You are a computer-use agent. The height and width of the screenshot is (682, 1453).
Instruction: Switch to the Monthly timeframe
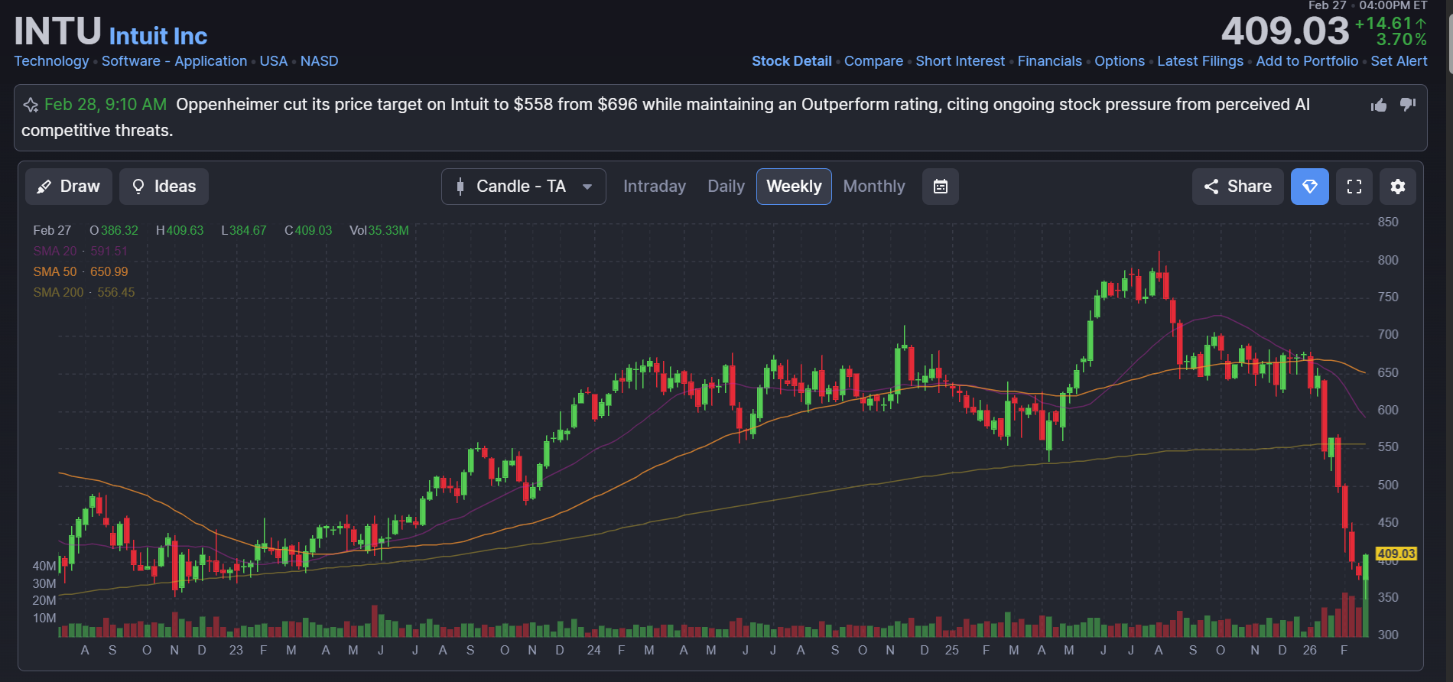click(x=874, y=187)
